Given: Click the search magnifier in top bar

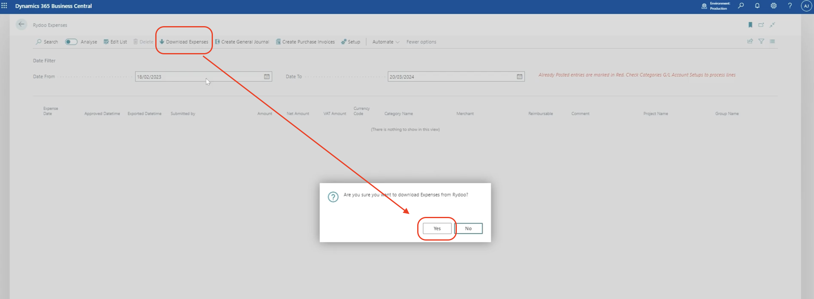Looking at the screenshot, I should pos(741,6).
